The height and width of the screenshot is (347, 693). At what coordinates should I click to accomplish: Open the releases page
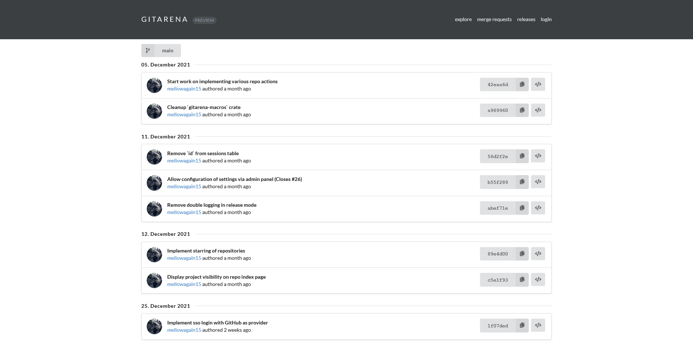coord(526,19)
